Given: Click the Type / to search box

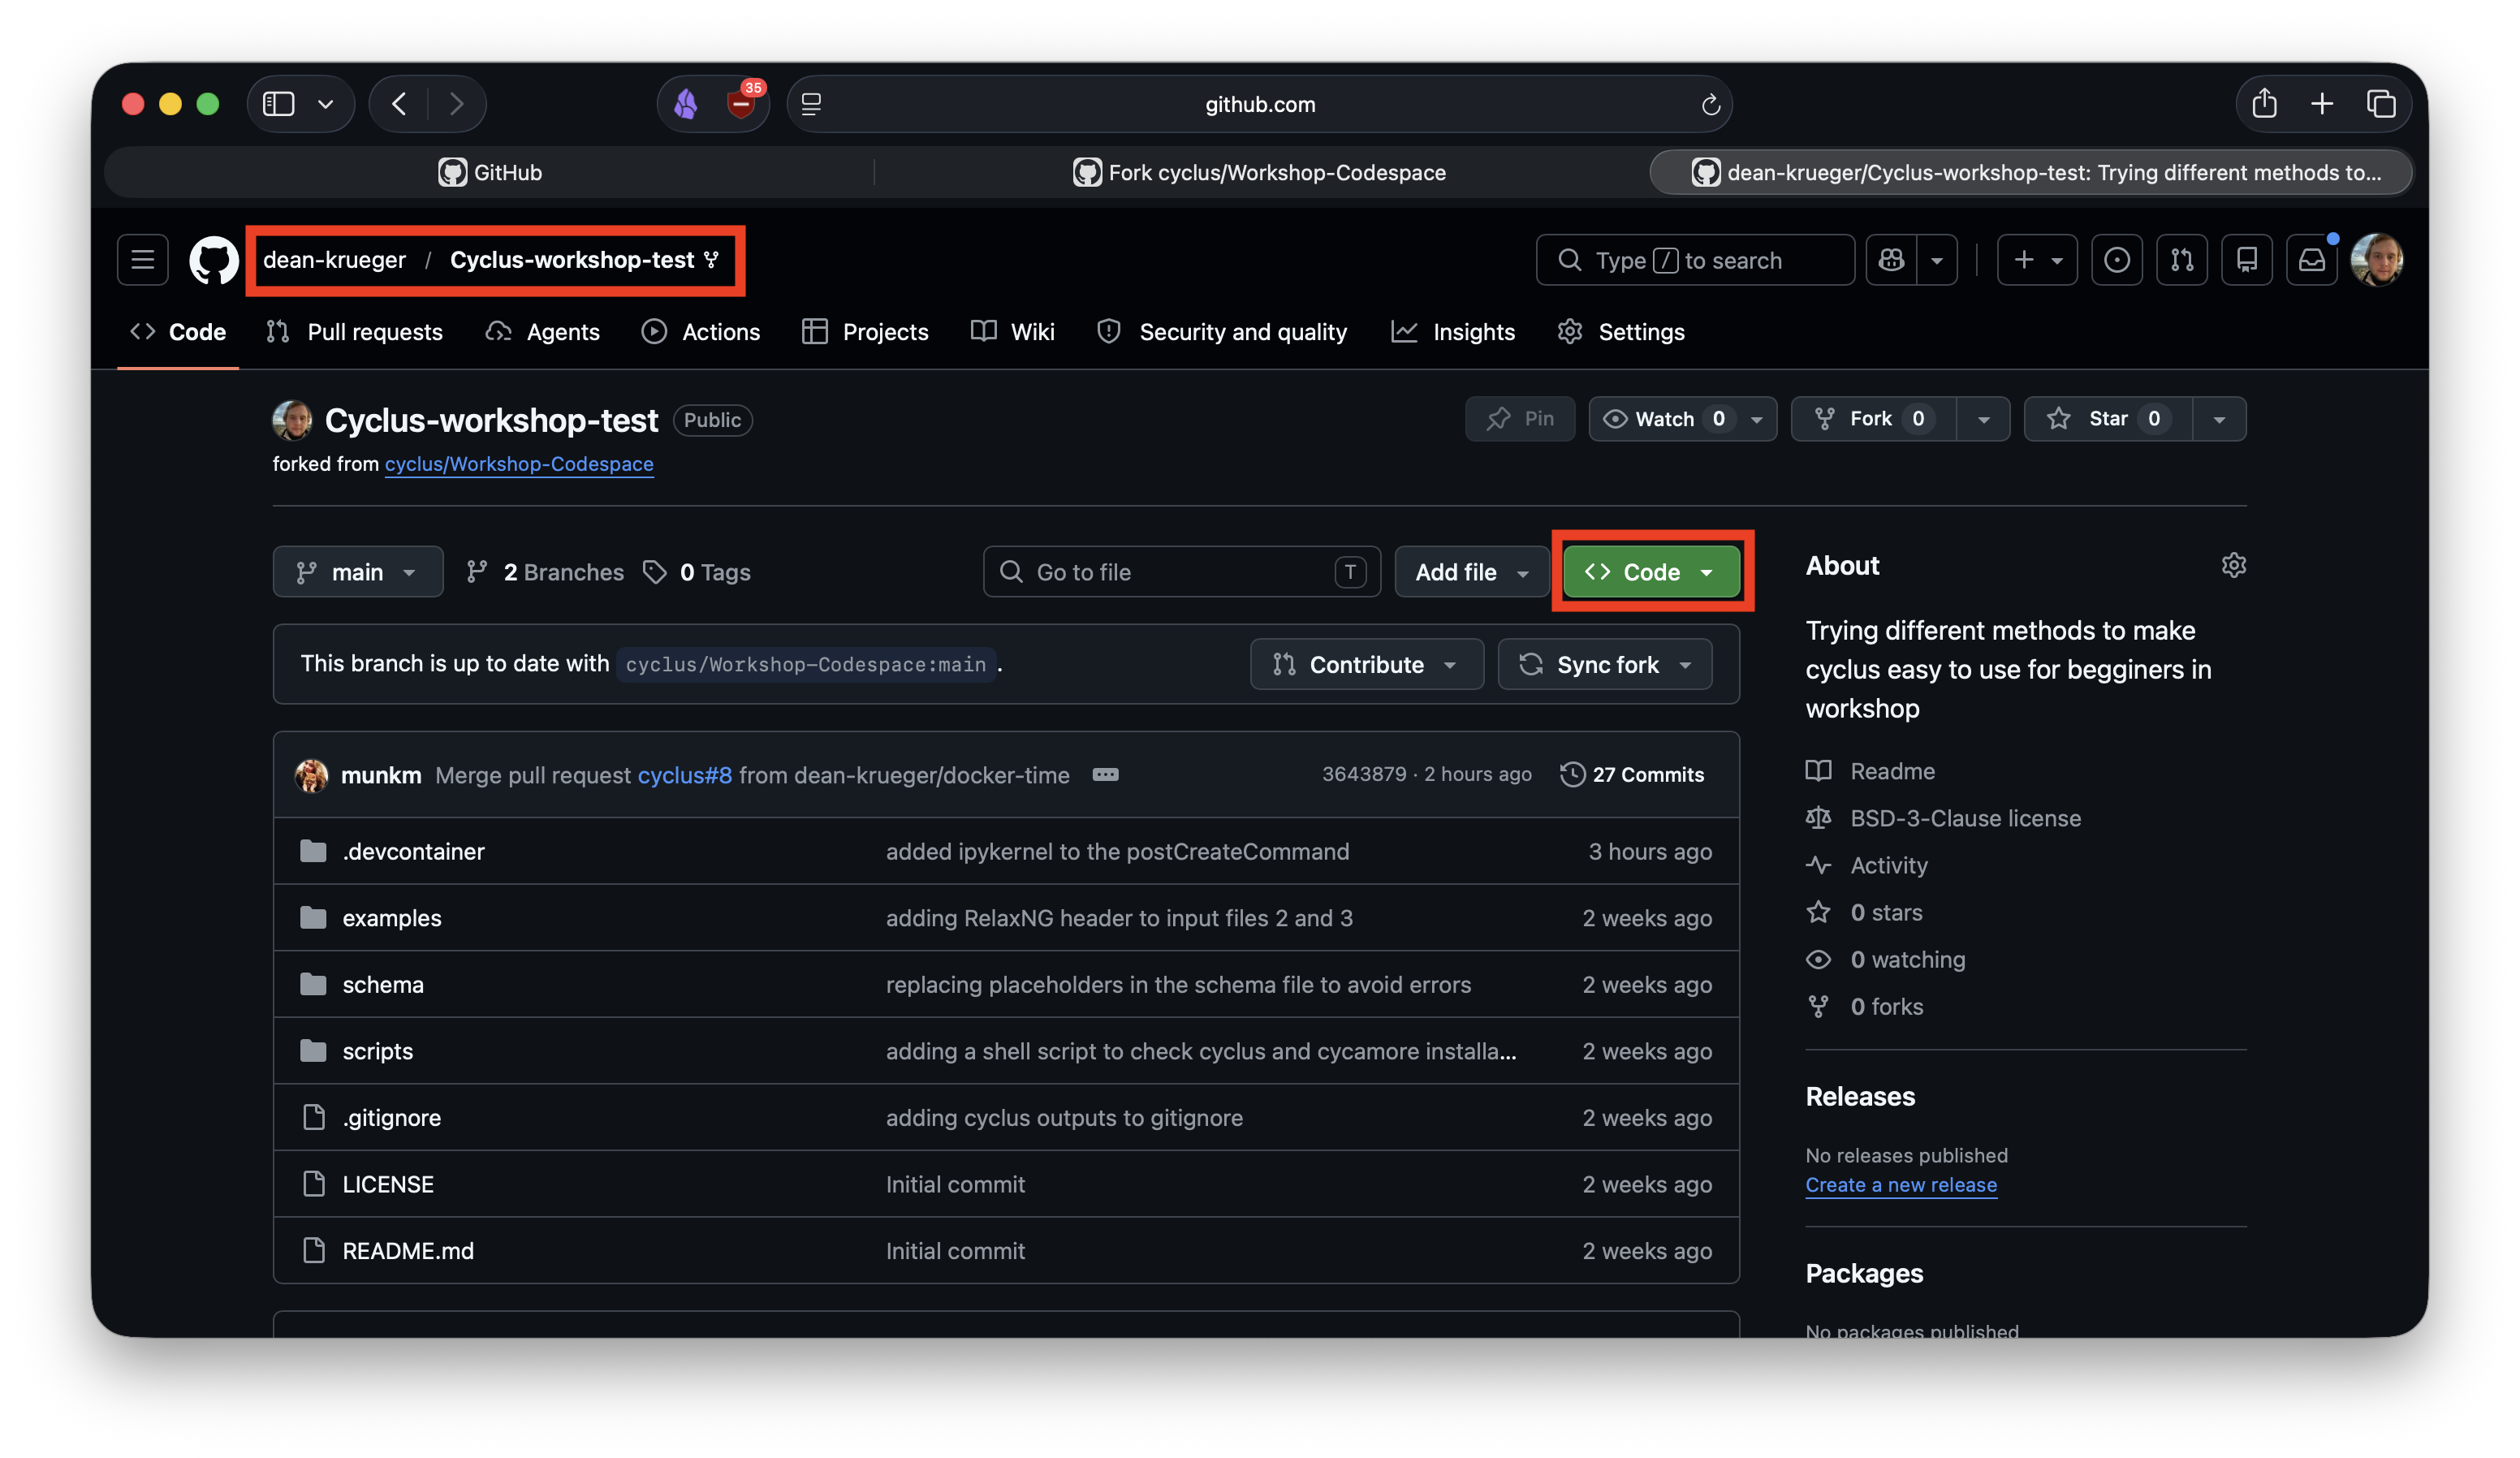Looking at the screenshot, I should coord(1695,260).
